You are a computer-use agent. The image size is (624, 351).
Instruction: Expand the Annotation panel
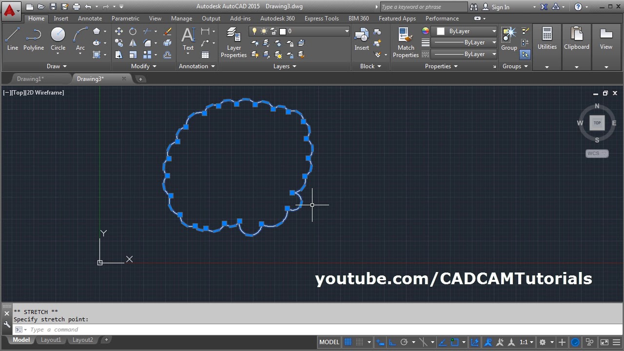click(197, 66)
